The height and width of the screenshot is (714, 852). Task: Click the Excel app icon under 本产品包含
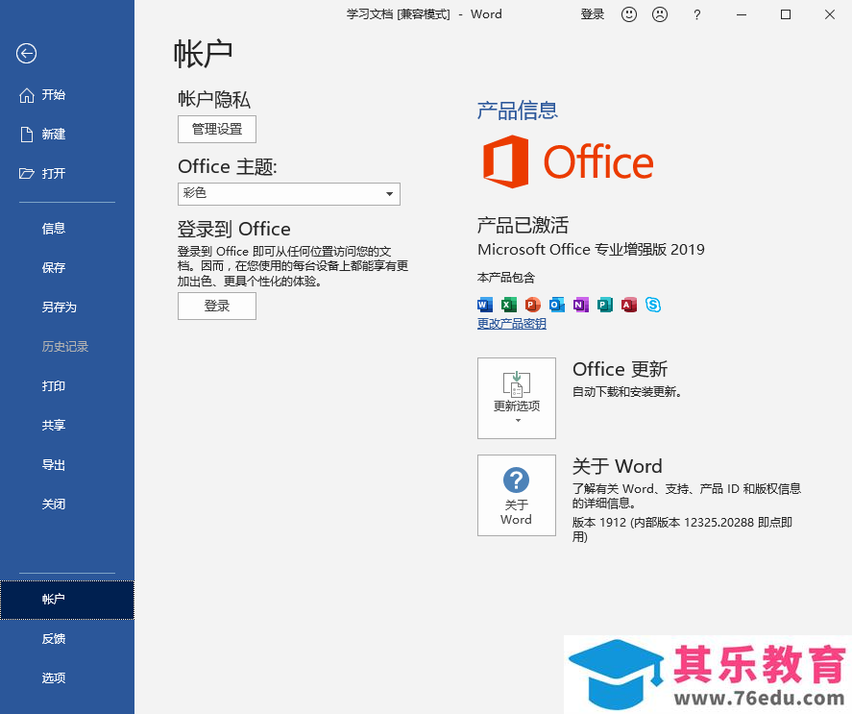(x=508, y=305)
